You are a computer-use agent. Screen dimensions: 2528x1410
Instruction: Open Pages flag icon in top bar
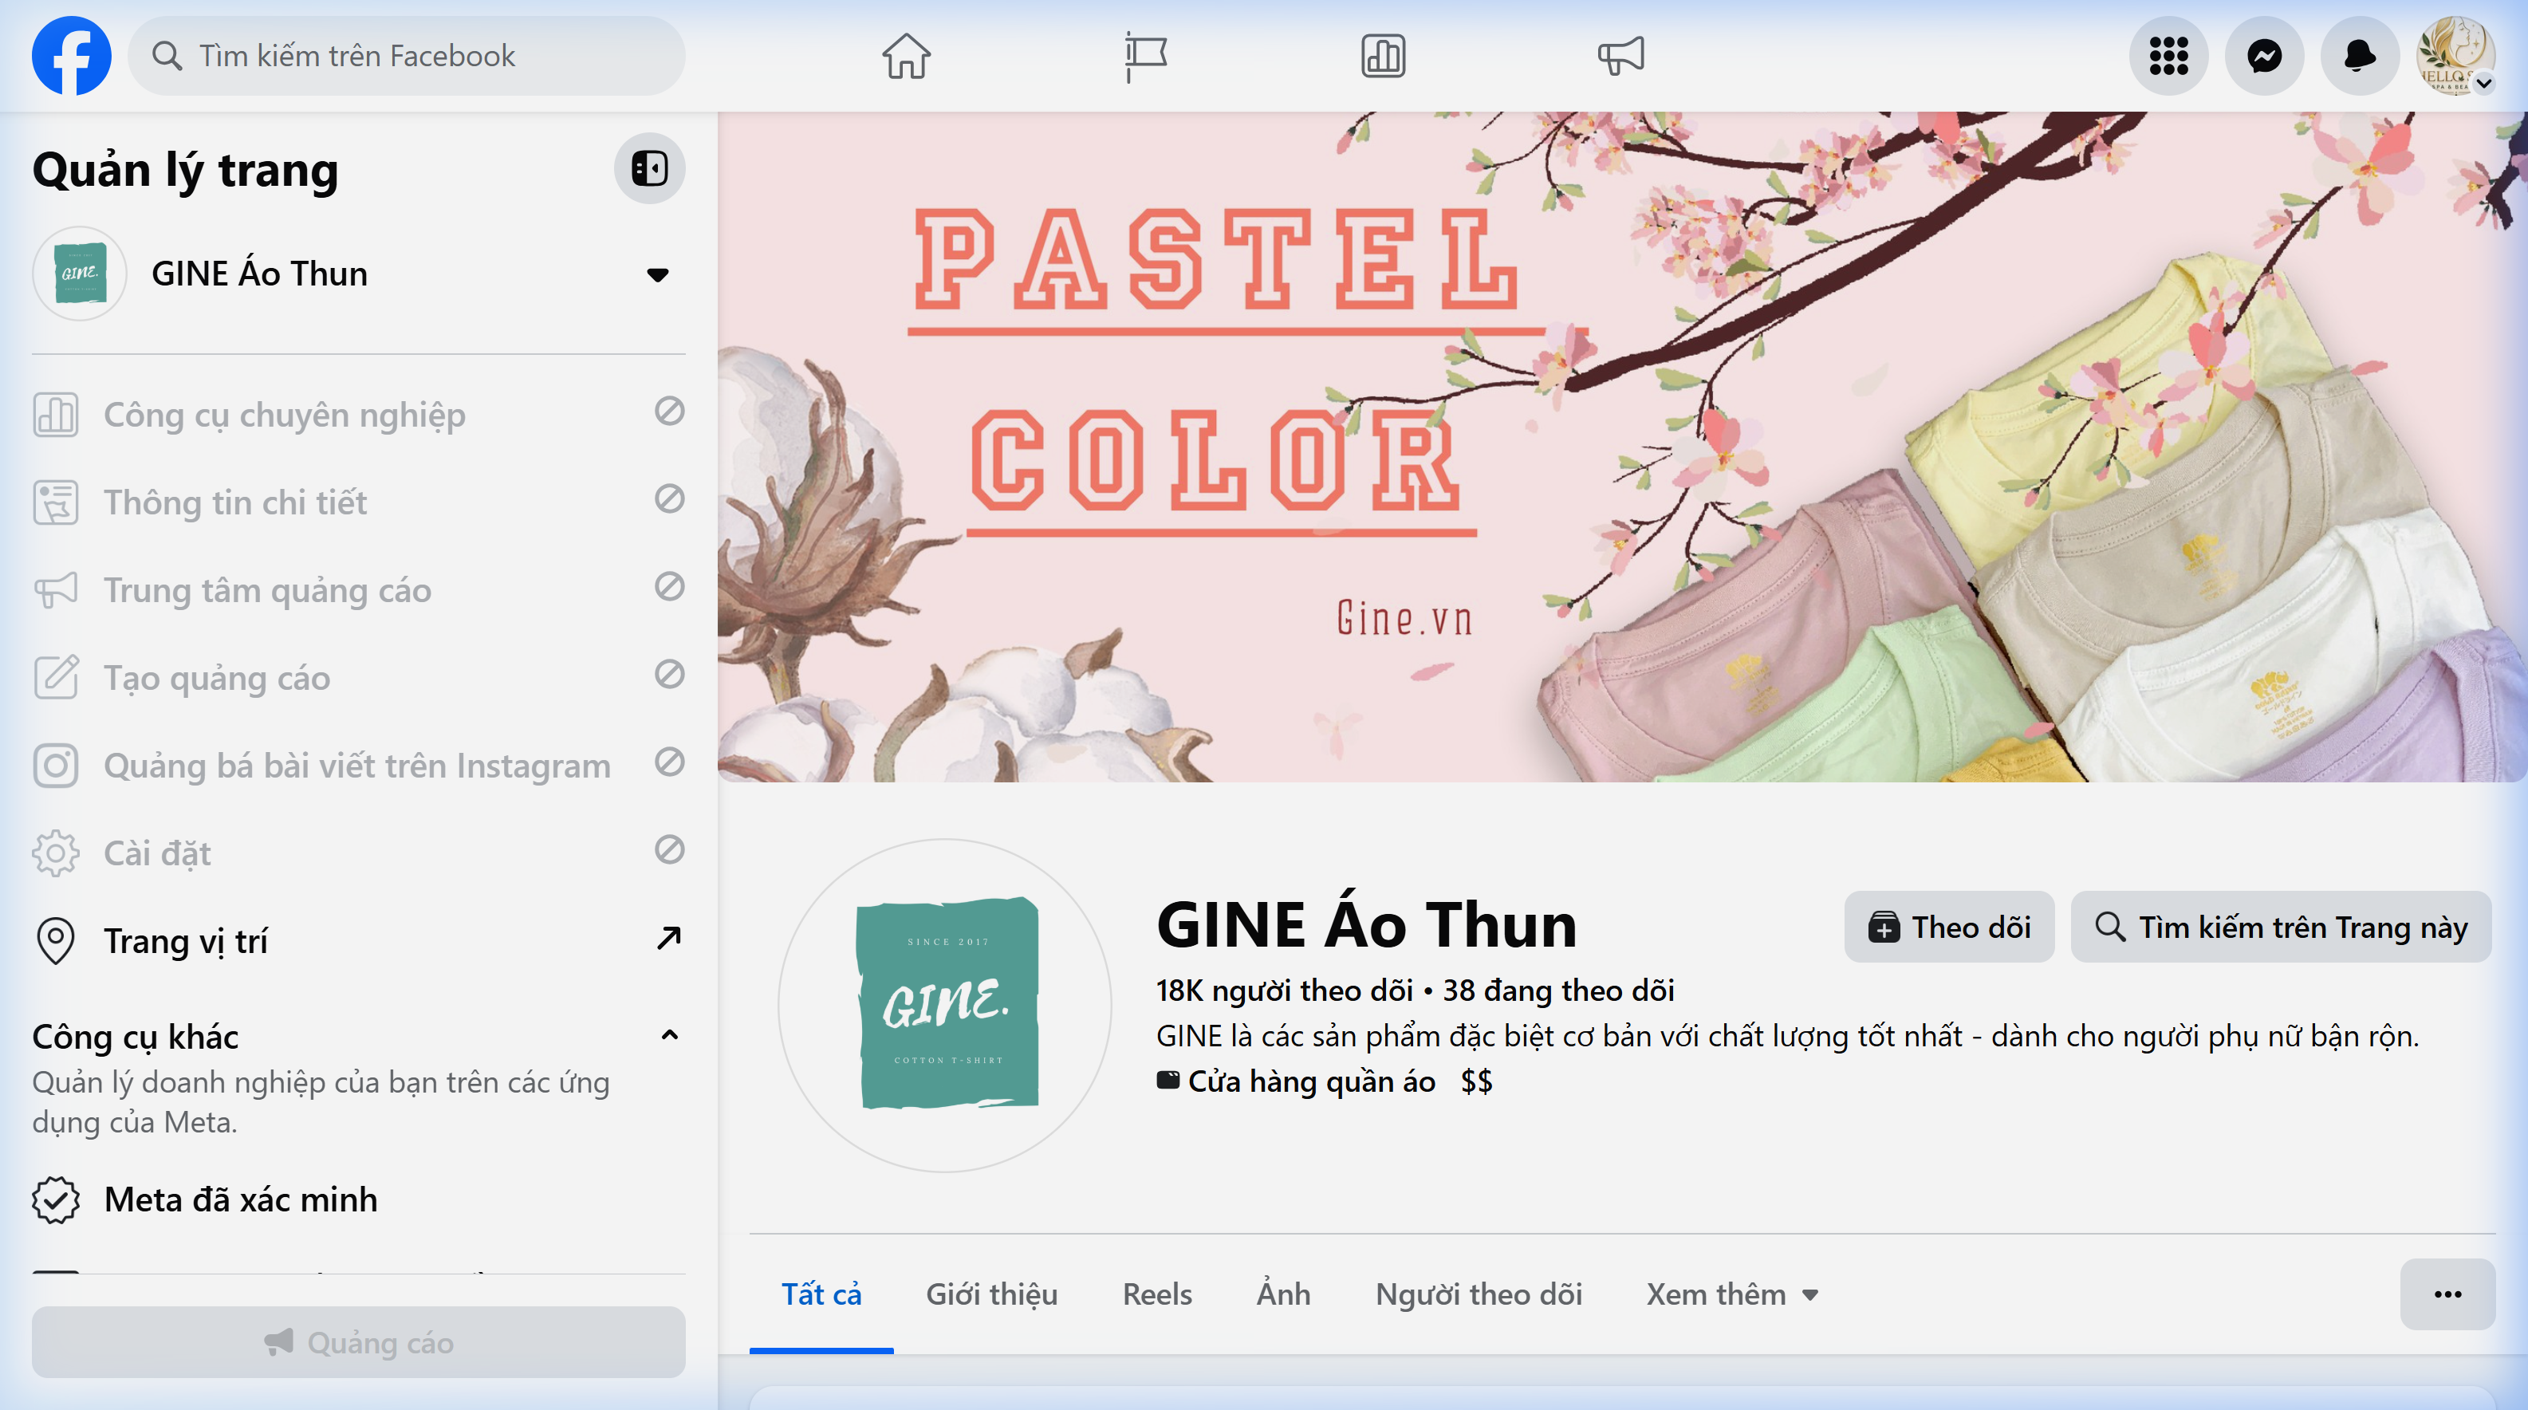1144,56
